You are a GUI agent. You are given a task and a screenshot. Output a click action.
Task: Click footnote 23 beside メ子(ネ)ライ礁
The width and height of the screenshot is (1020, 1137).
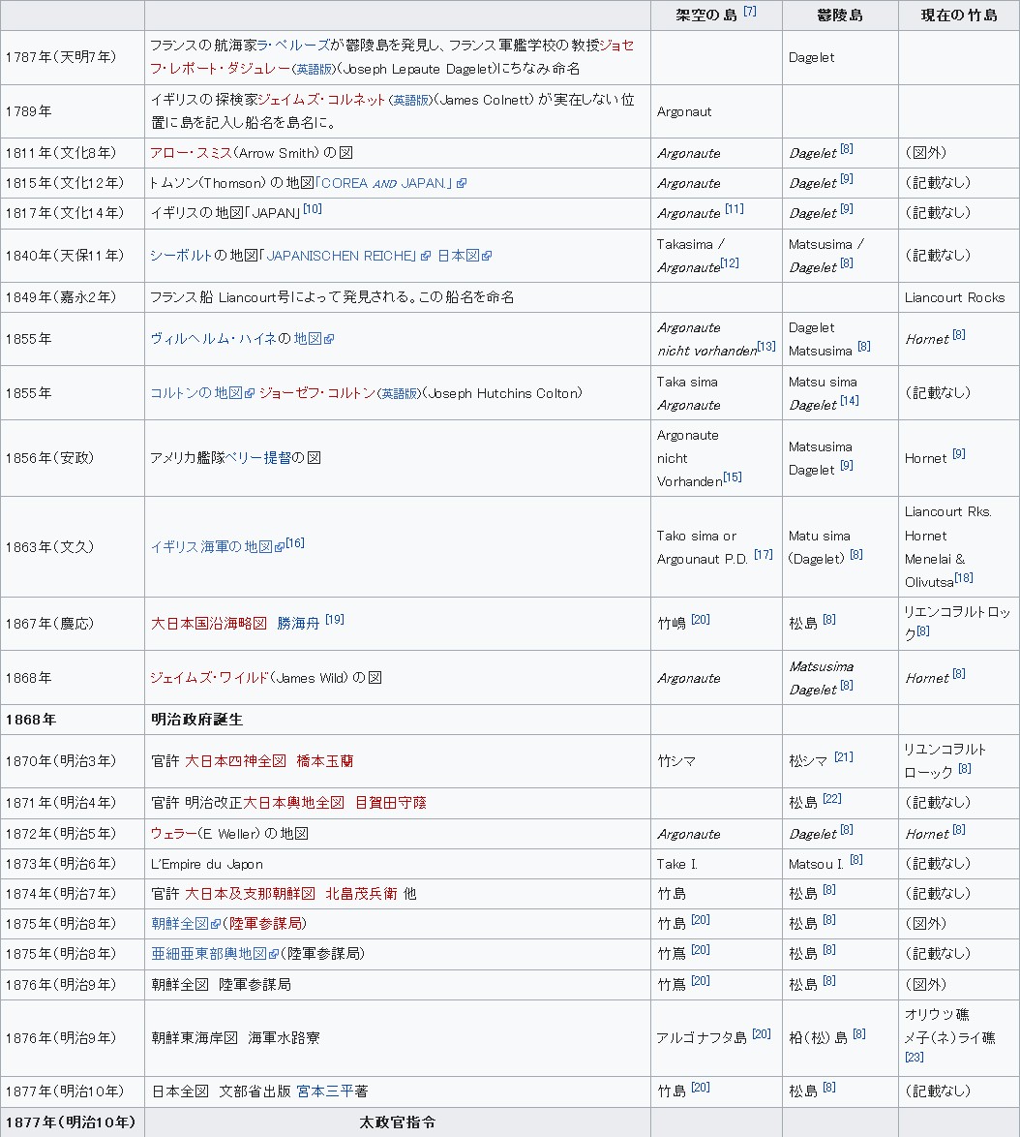pyautogui.click(x=915, y=1058)
